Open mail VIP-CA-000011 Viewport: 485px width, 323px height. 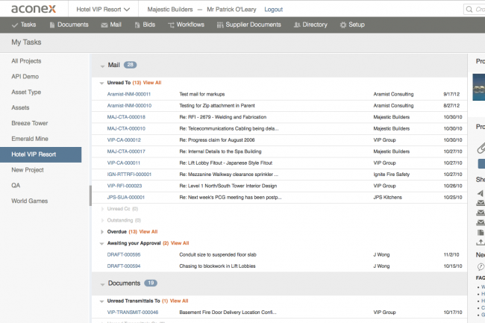(x=124, y=163)
